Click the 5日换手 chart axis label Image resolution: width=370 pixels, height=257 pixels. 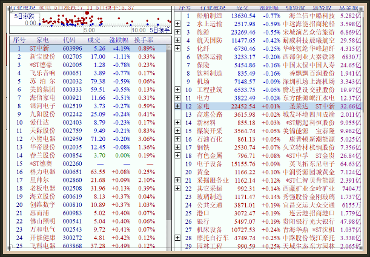(160, 30)
